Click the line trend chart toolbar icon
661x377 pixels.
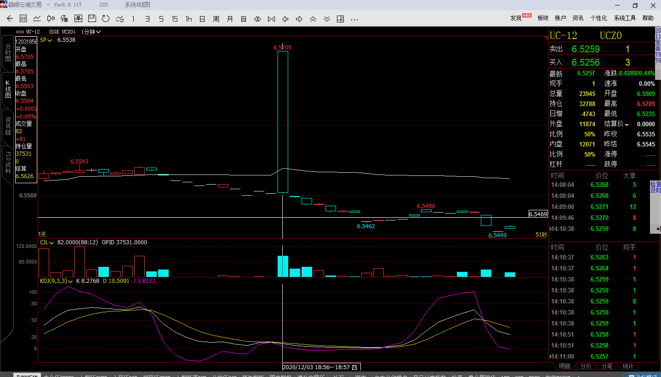37,19
